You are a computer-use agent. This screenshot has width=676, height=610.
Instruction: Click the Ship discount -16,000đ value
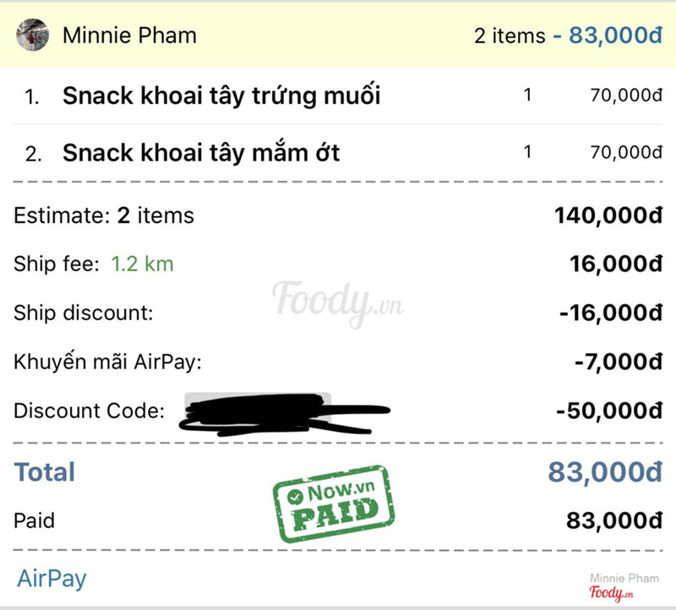pos(609,313)
